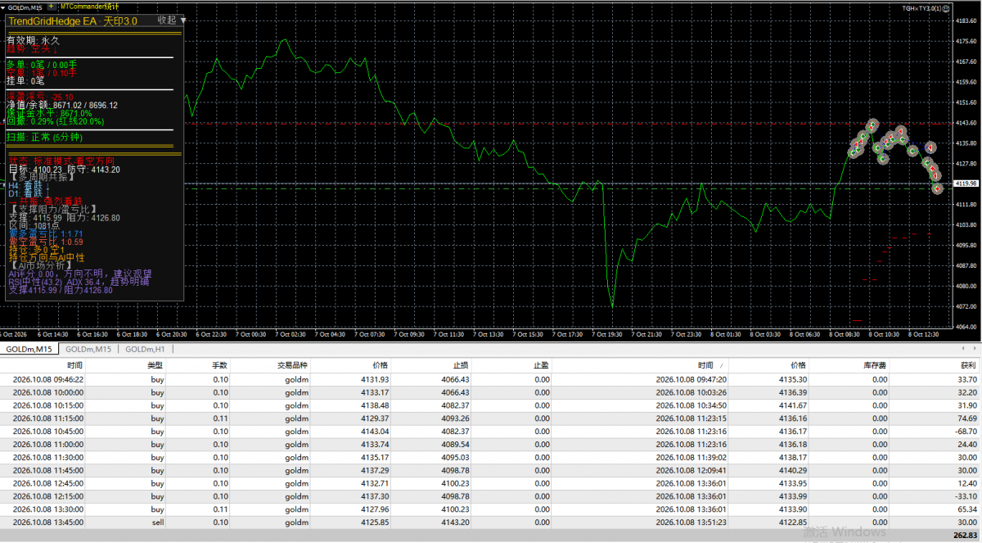Click the open time 2026.10.08 10:00:00

pos(47,393)
